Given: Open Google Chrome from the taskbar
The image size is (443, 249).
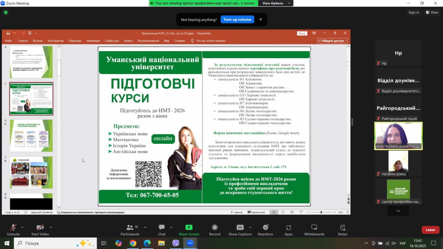Looking at the screenshot, I should point(133,243).
